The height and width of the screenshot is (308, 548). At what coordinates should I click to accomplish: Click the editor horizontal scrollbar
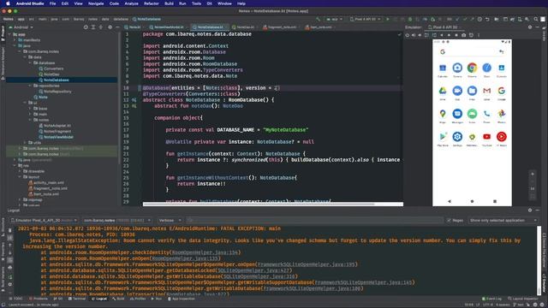(x=259, y=204)
